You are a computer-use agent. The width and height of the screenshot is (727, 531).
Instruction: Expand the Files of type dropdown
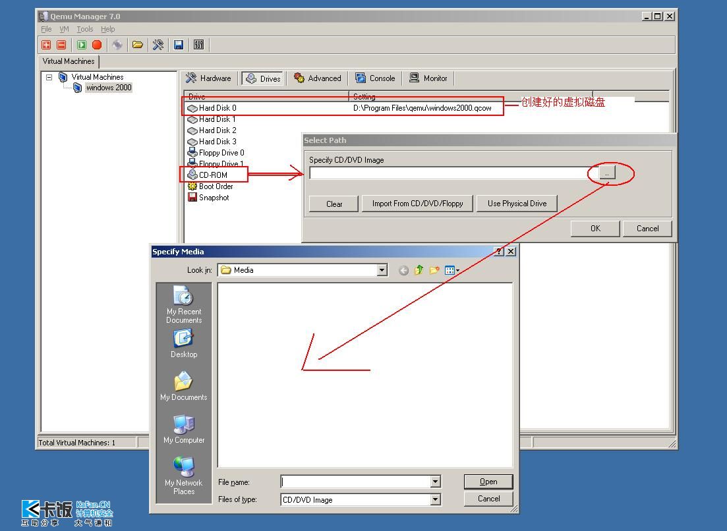[436, 499]
